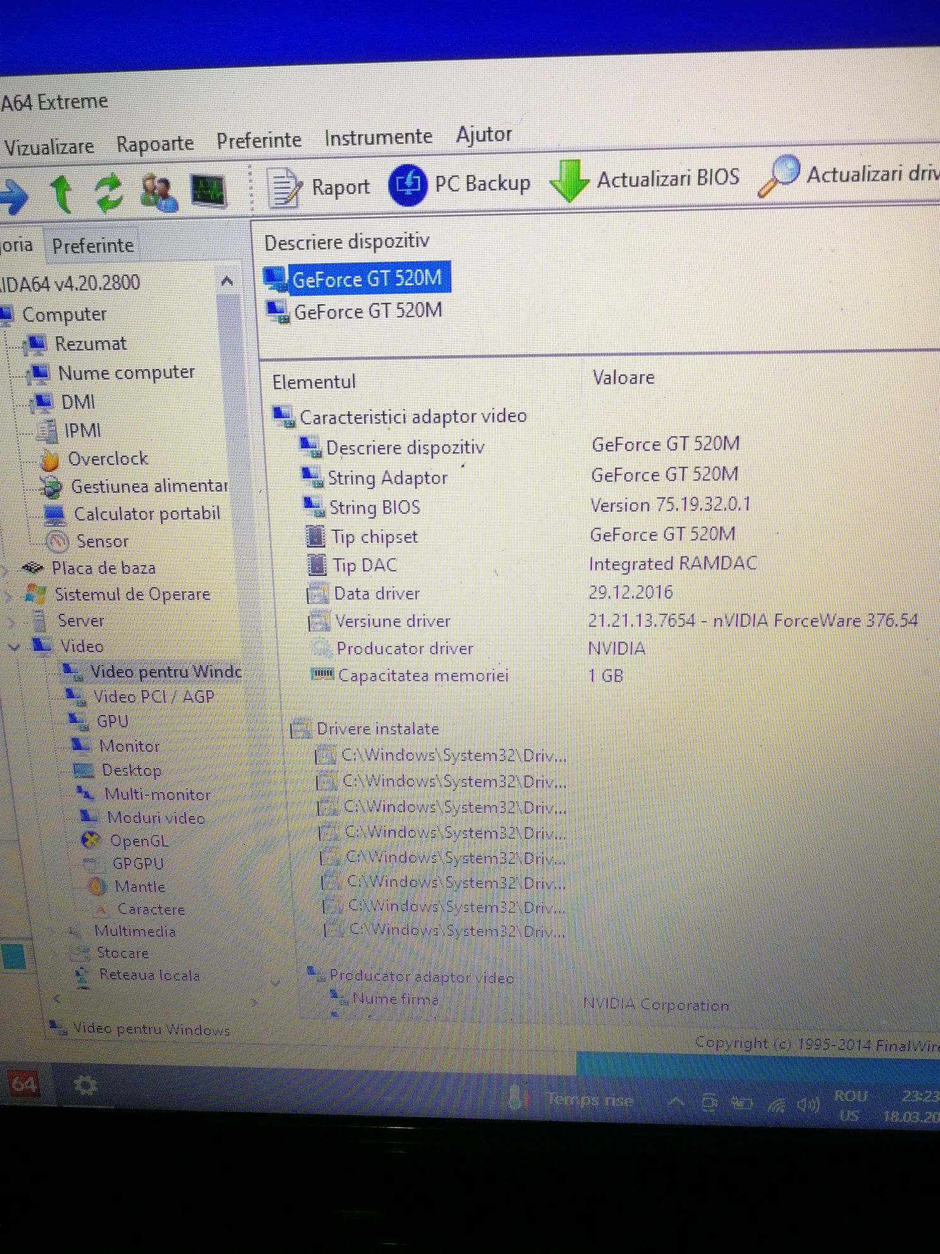Click the sidebar scroll-up arrow
The height and width of the screenshot is (1254, 940).
(x=228, y=281)
